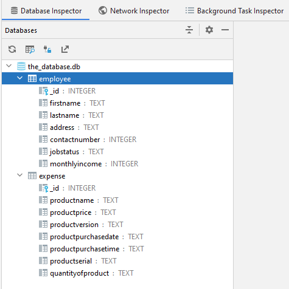Select the quantityofproduct column entry
This screenshot has width=289, height=289.
pos(86,273)
